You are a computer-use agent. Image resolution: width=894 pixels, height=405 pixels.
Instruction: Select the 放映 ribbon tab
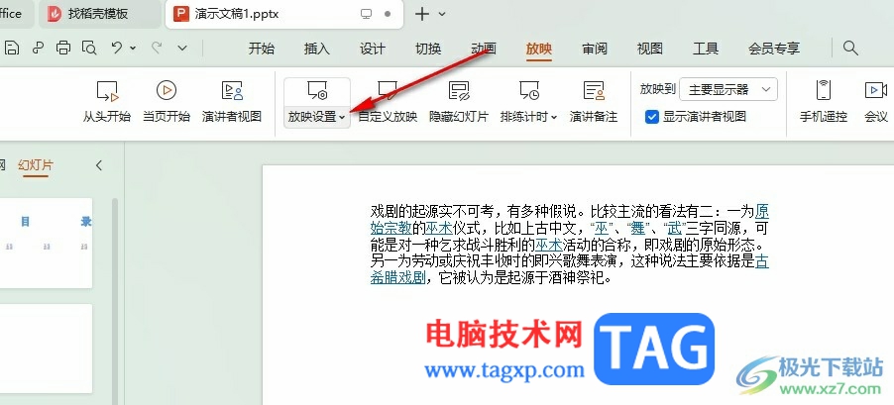tap(539, 49)
